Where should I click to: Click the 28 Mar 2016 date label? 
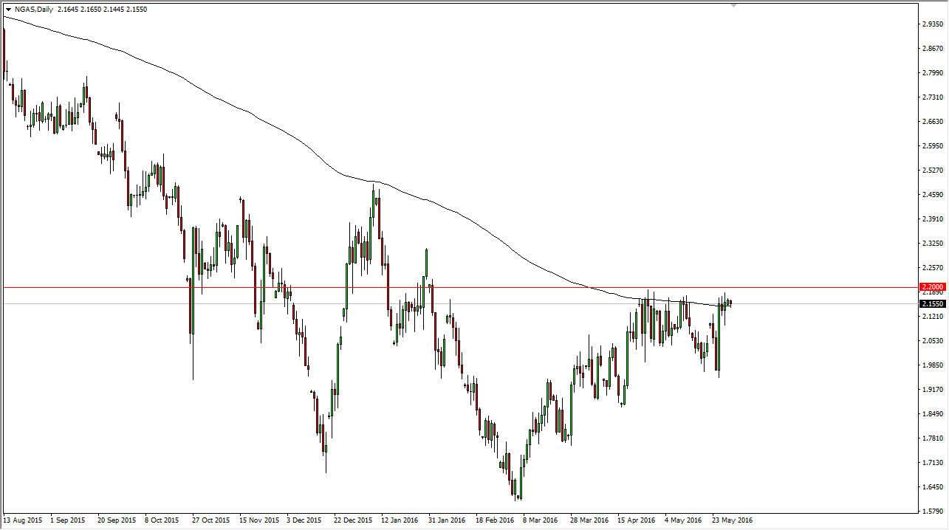pyautogui.click(x=589, y=520)
